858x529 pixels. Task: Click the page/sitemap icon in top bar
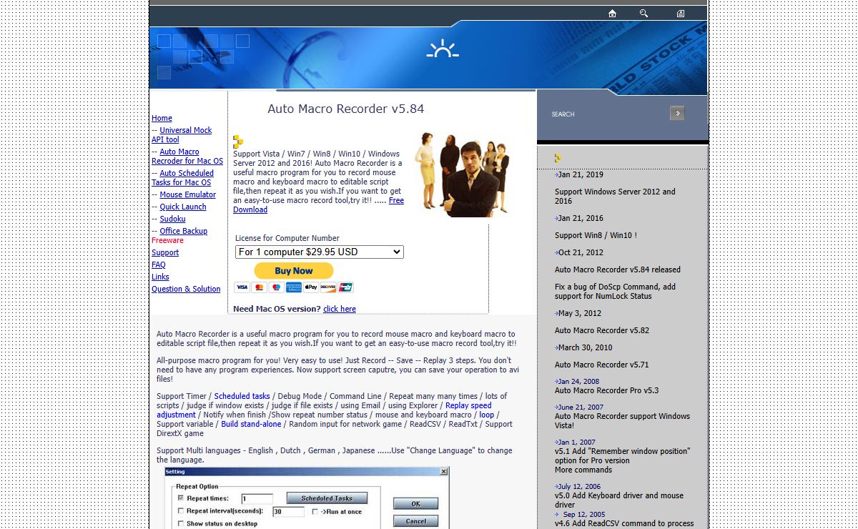pos(681,14)
